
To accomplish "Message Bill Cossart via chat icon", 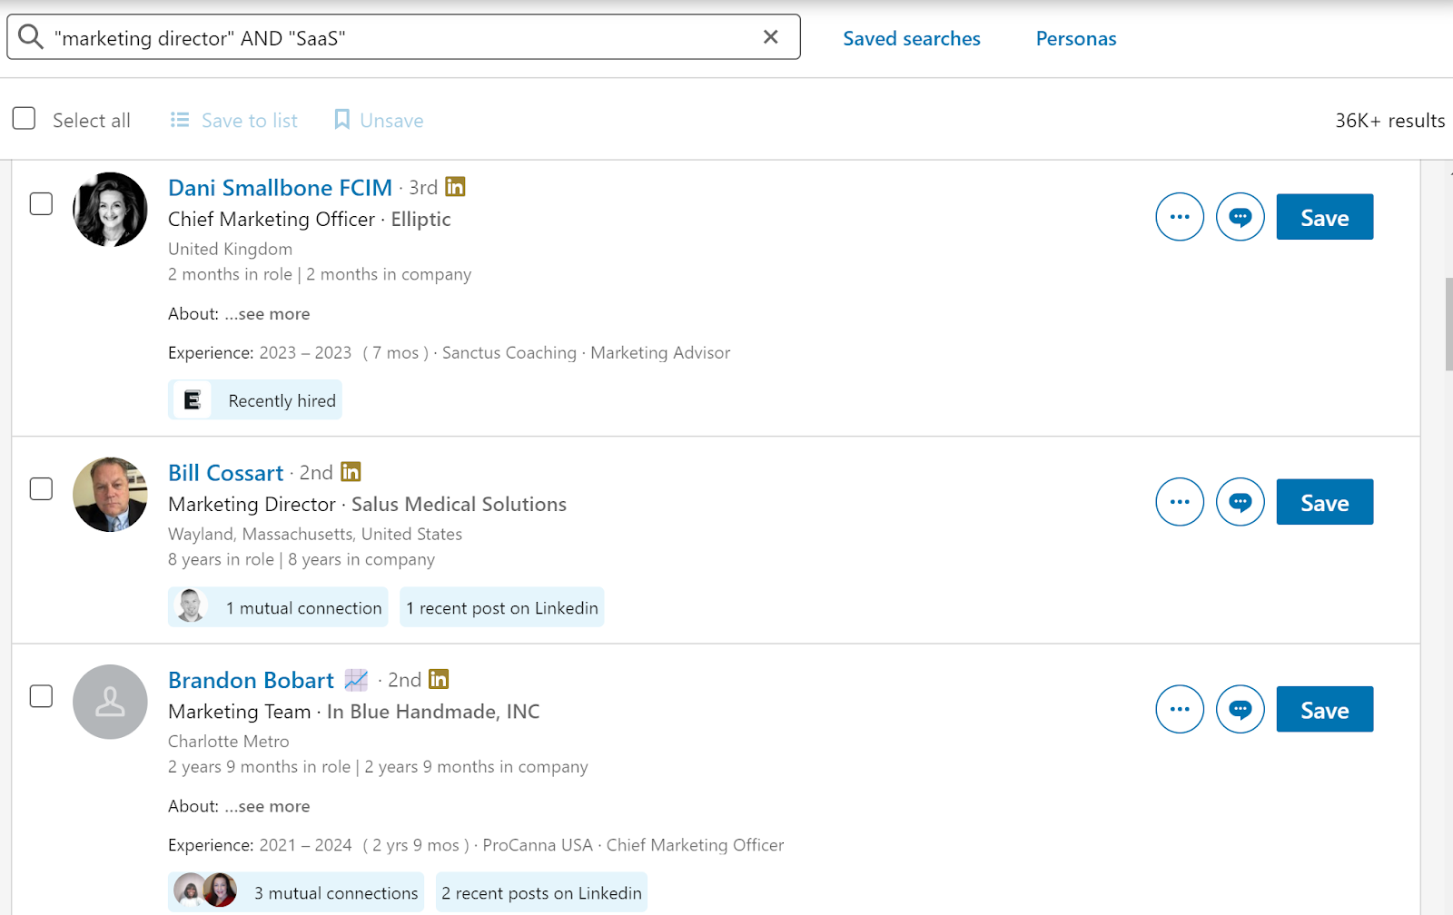I will pyautogui.click(x=1240, y=502).
